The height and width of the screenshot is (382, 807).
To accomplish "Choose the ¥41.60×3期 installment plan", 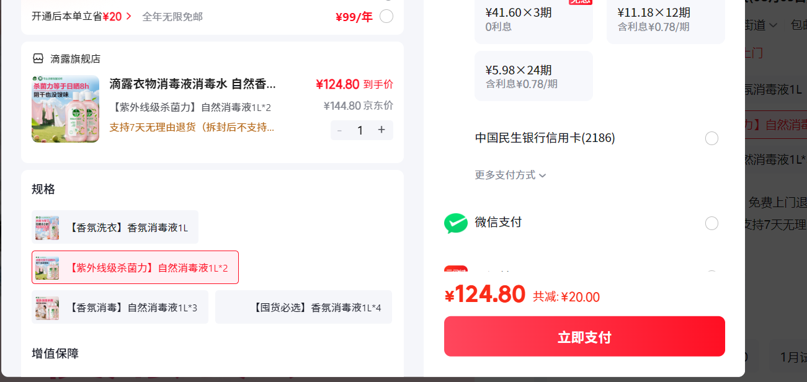I will (533, 19).
